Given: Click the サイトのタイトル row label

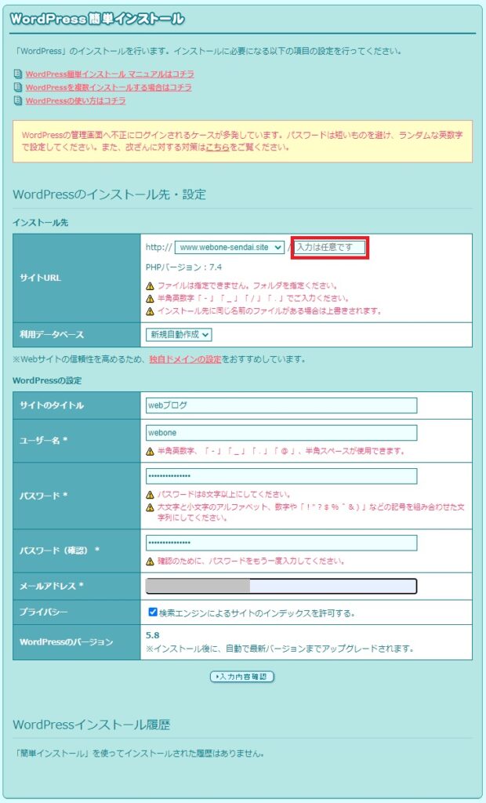Looking at the screenshot, I should click(x=52, y=405).
